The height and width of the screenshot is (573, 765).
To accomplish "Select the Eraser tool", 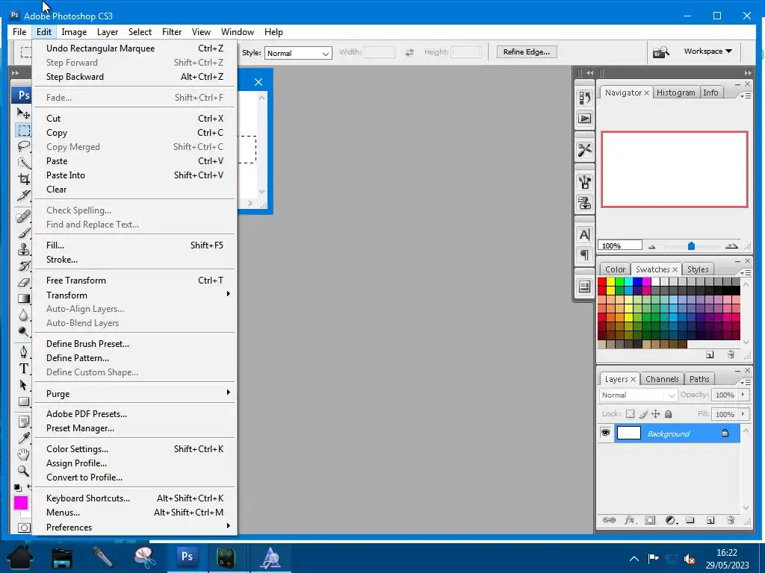I will pos(23,282).
